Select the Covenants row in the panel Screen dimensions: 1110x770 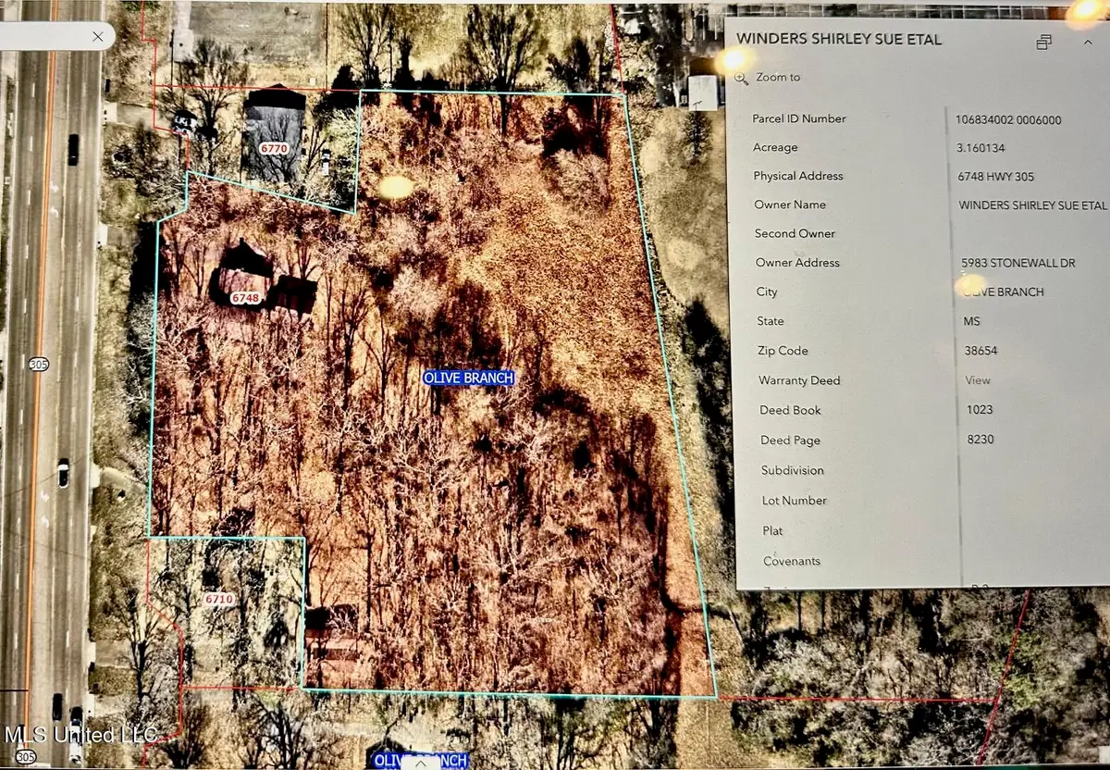[792, 561]
